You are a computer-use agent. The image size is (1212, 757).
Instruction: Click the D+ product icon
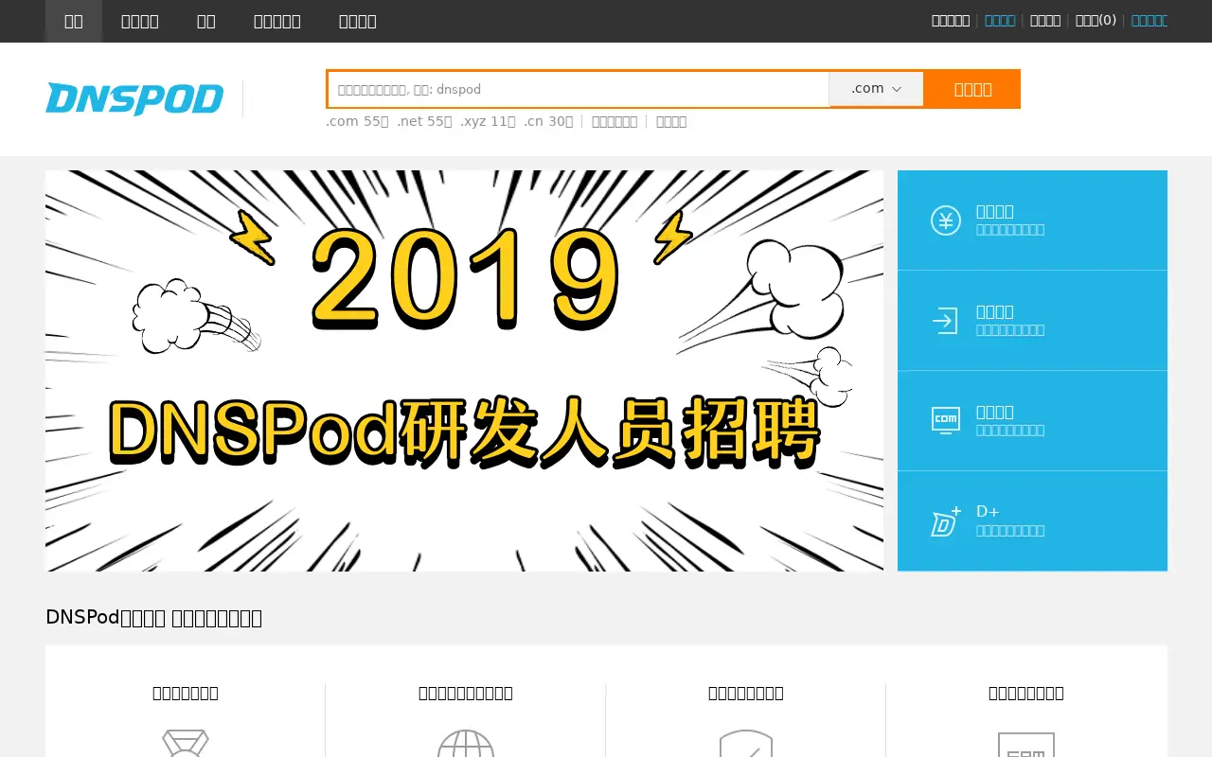pyautogui.click(x=945, y=521)
